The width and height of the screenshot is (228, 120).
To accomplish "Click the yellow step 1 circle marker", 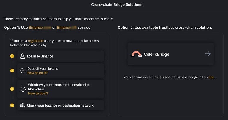I will (12, 56).
